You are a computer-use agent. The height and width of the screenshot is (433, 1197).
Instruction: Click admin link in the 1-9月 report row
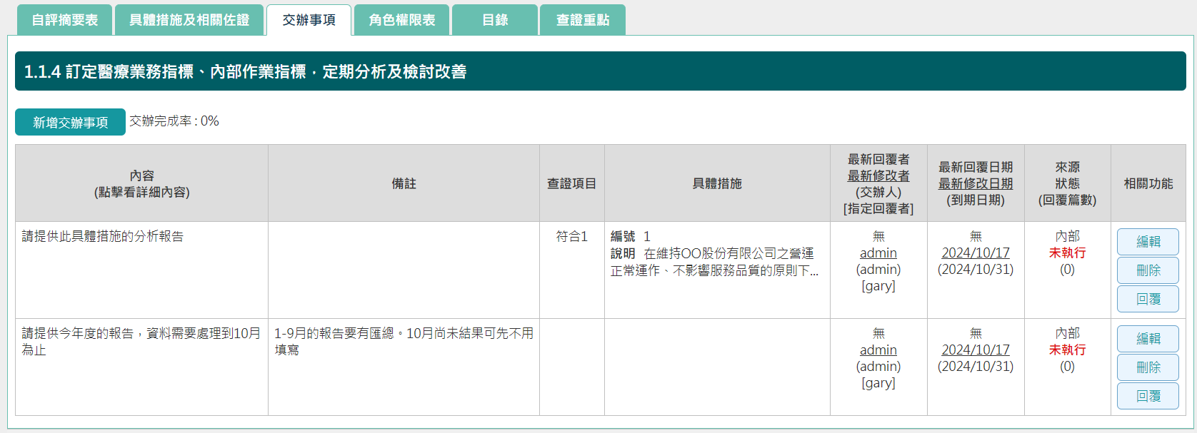tap(878, 350)
